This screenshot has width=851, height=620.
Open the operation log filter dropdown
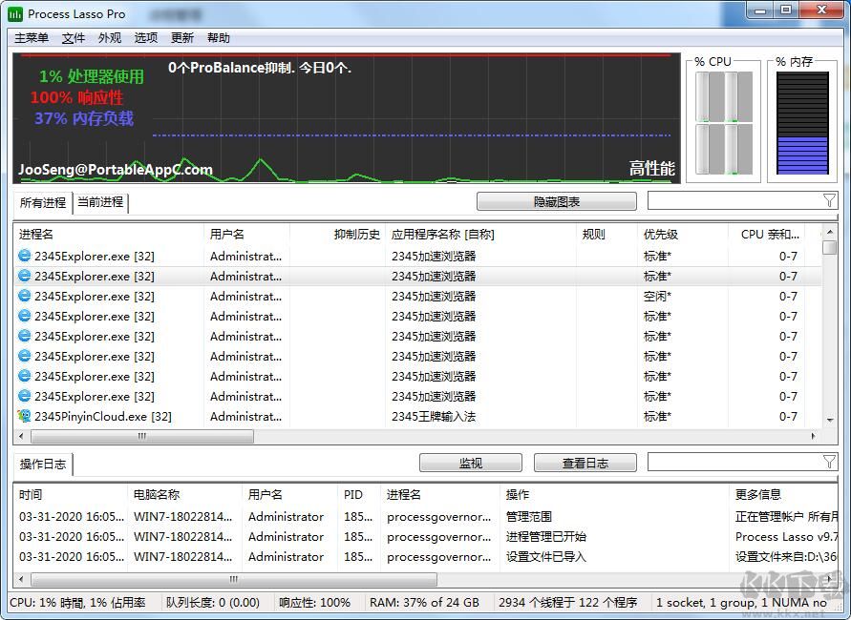pos(830,463)
